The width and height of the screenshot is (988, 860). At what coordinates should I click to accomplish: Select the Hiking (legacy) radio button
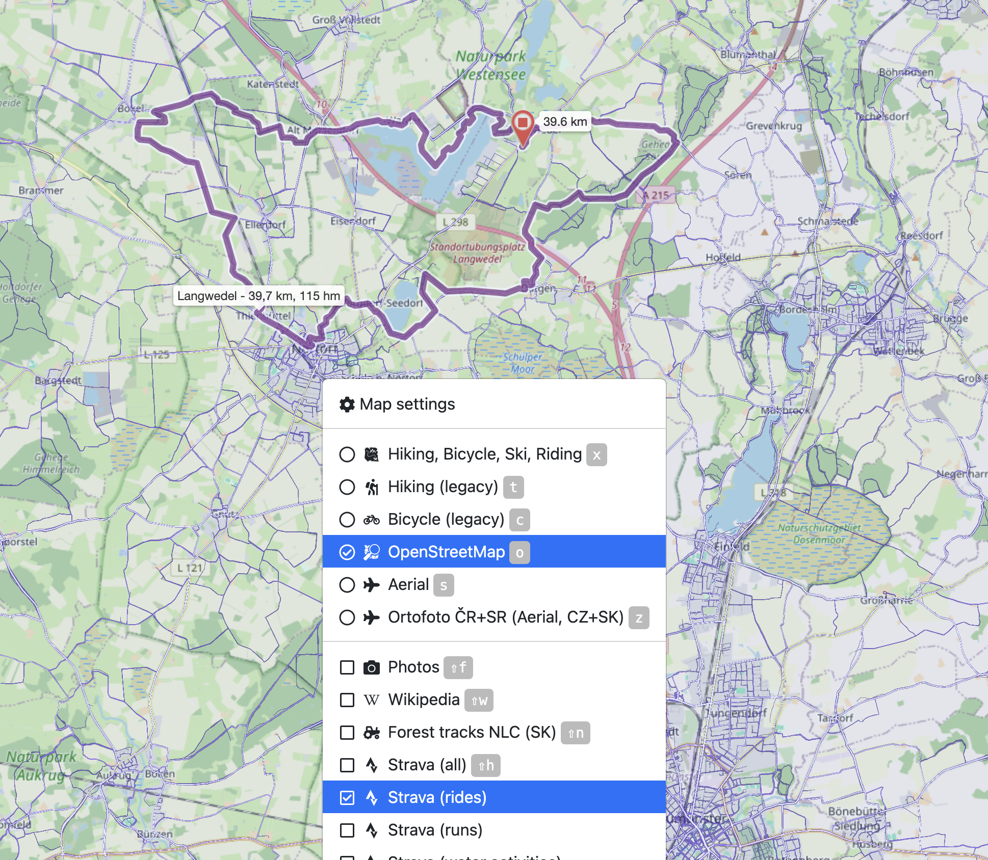coord(347,487)
